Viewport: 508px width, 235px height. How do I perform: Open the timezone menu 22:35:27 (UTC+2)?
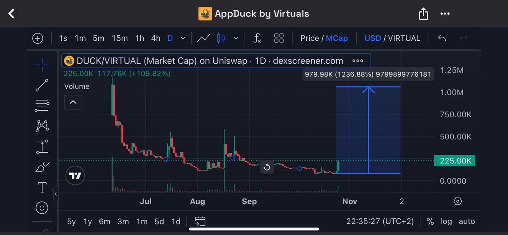pyautogui.click(x=380, y=221)
